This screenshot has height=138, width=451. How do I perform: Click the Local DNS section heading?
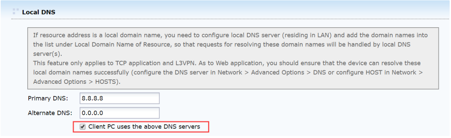tap(39, 12)
